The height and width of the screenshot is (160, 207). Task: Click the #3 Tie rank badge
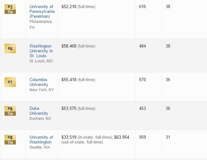click(10, 9)
